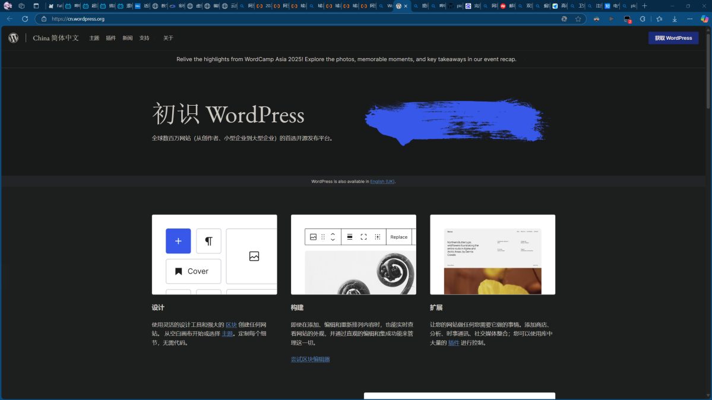This screenshot has width=712, height=400.
Task: Click the WordPress logo in the site header
Action: 14,38
